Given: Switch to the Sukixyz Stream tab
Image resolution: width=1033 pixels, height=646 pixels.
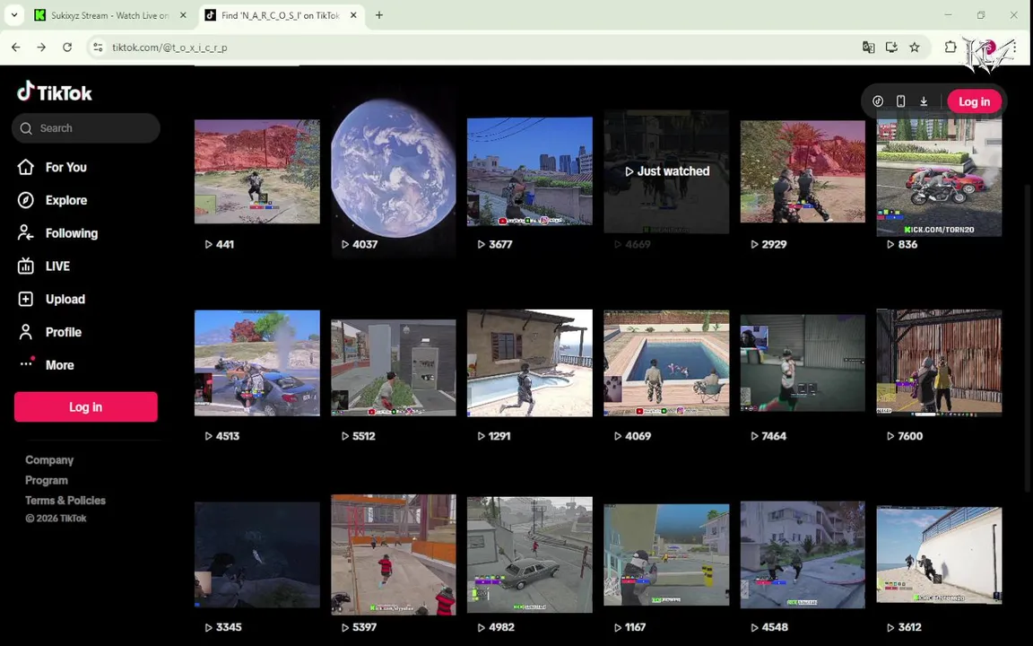Looking at the screenshot, I should coord(110,15).
